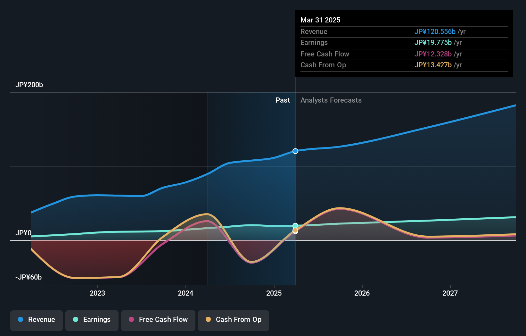Click the pink Free Cash Flow legend dot

pyautogui.click(x=131, y=319)
